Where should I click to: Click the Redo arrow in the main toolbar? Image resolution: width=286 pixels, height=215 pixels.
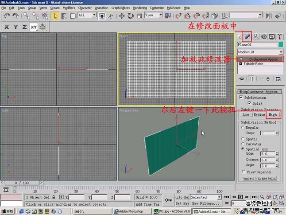click(x=15, y=16)
